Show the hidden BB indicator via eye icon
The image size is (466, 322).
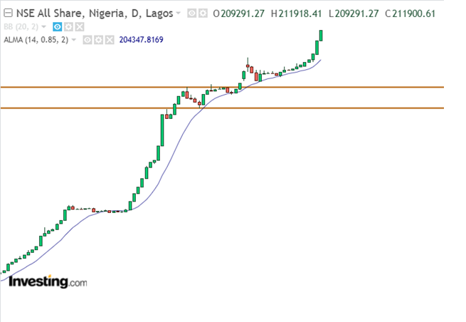[x=57, y=26]
